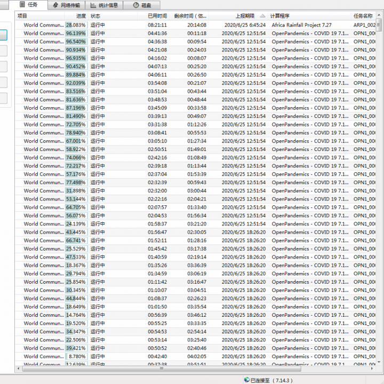The width and height of the screenshot is (384, 384).
Task: Click remaining time 20:14:08
Action: (x=197, y=25)
